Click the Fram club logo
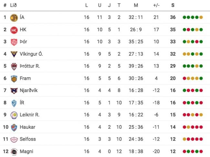210x157 pixels. 14,78
